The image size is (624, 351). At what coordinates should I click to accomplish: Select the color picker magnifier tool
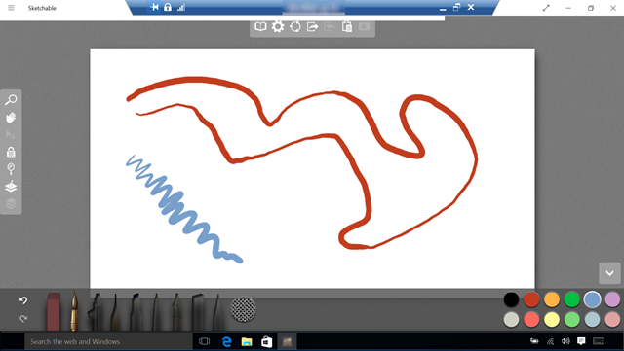(x=11, y=169)
